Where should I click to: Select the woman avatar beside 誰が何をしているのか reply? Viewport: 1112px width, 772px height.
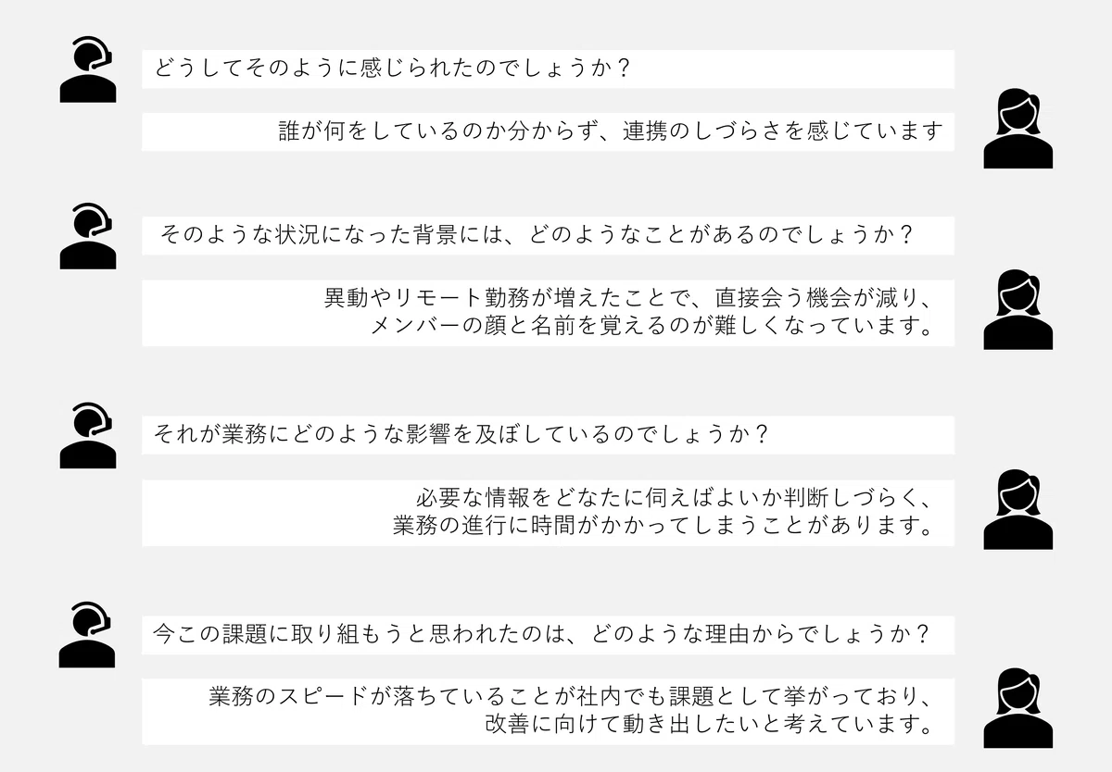[x=1017, y=129]
